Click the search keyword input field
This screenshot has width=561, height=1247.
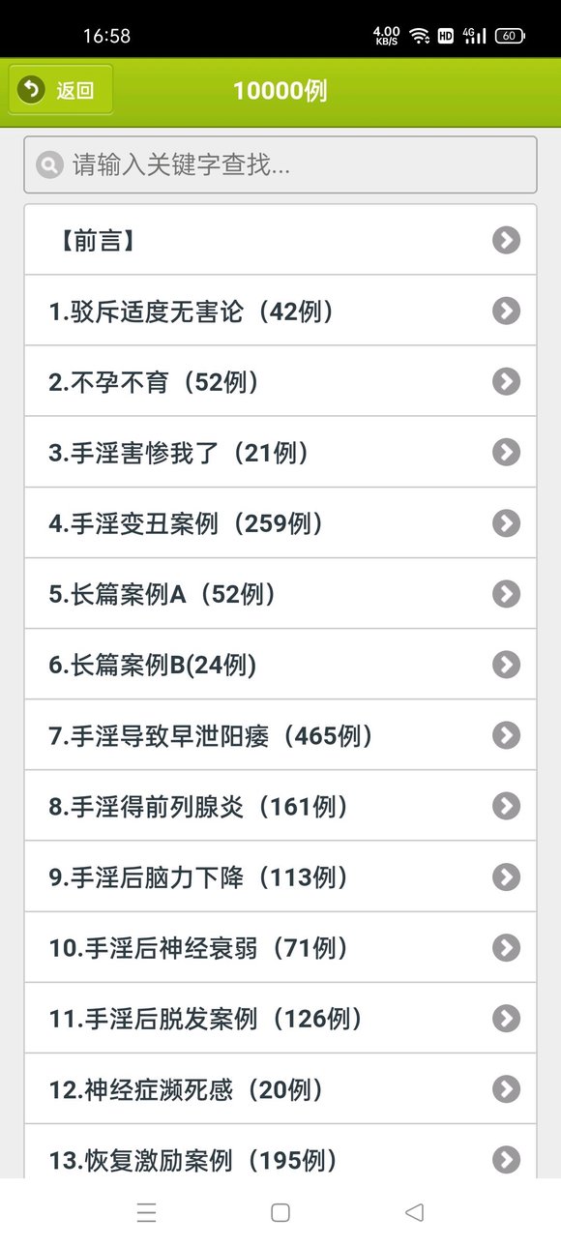pyautogui.click(x=280, y=164)
